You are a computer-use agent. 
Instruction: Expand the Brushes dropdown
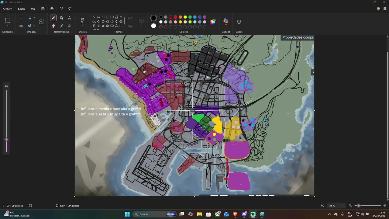pos(82,26)
